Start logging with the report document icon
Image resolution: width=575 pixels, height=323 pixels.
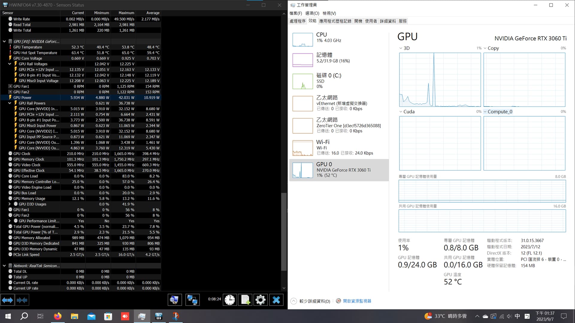pyautogui.click(x=245, y=300)
